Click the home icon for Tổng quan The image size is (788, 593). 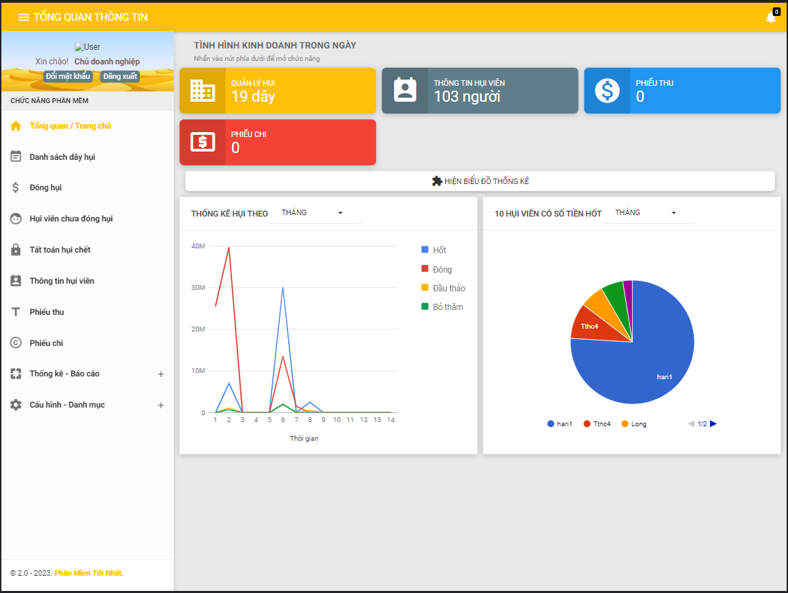16,126
